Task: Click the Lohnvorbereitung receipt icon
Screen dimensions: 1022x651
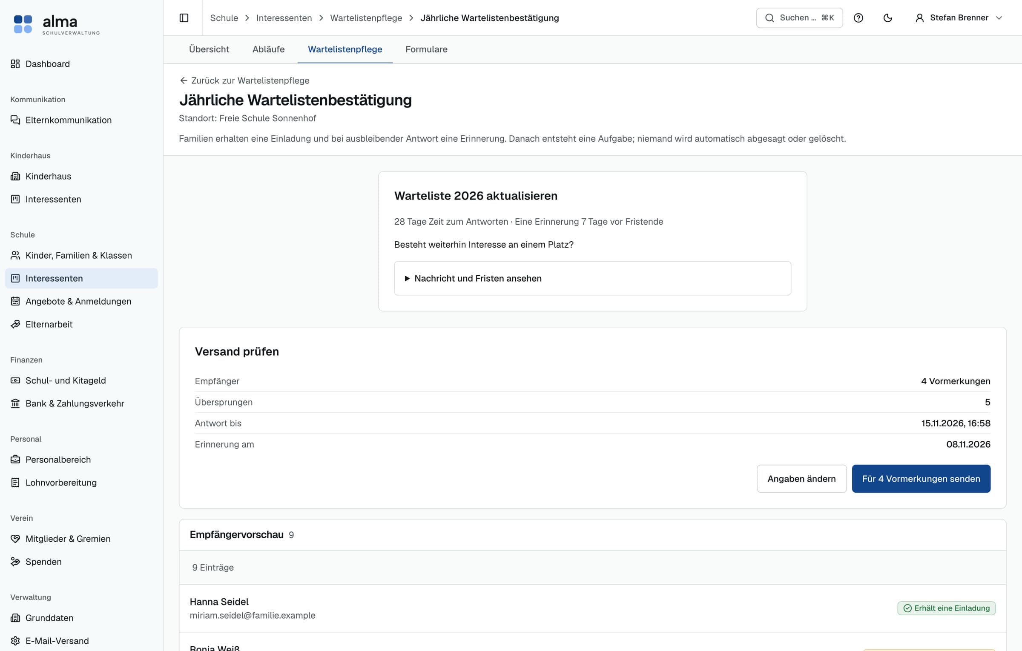Action: point(15,483)
